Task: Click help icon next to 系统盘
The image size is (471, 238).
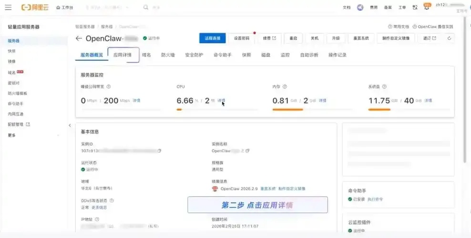Action: pos(384,86)
